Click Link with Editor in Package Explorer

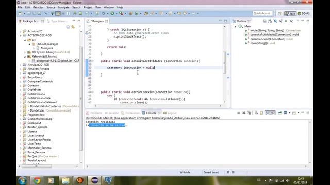click(73, 27)
